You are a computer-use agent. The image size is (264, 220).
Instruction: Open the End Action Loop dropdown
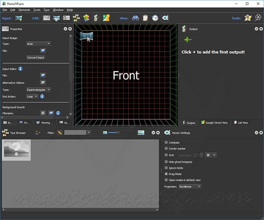[32, 96]
